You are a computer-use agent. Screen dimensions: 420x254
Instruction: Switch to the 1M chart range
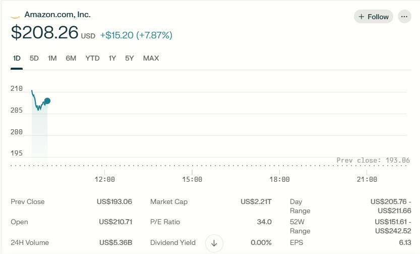pyautogui.click(x=52, y=58)
